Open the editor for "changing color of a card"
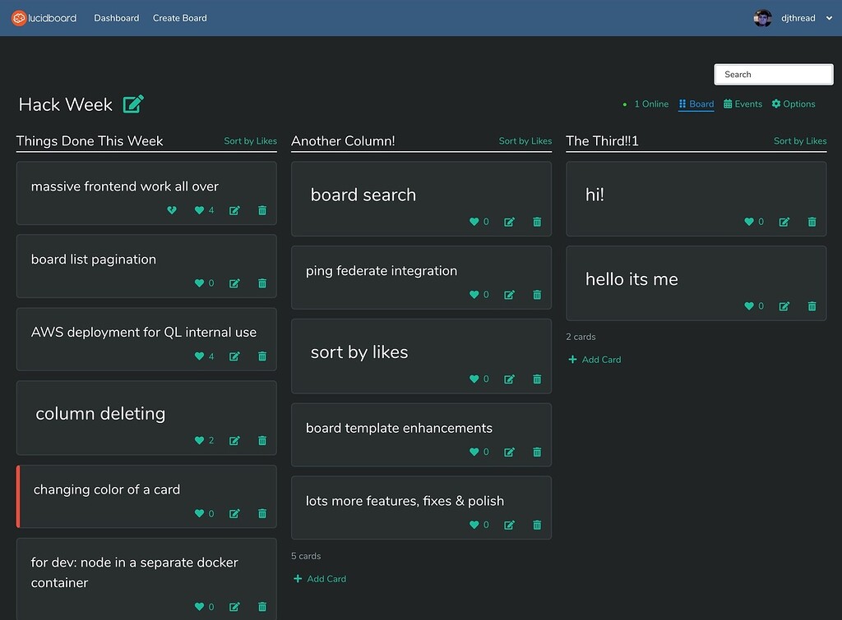The height and width of the screenshot is (620, 842). (234, 513)
